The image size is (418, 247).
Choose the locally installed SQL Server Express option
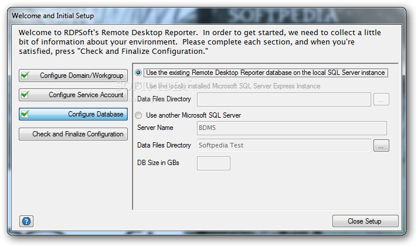(x=138, y=85)
